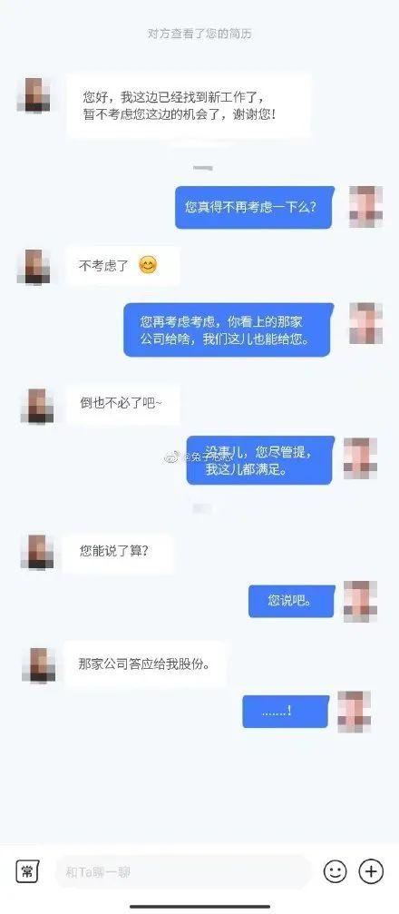Tap avatar beside '那家公司答应给我股份。'
The width and height of the screenshot is (399, 914).
click(x=38, y=664)
